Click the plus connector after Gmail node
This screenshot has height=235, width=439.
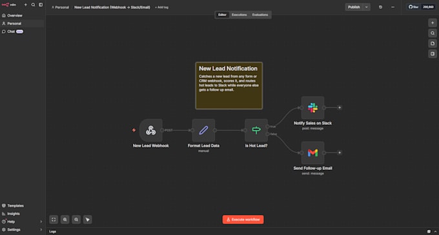340,153
